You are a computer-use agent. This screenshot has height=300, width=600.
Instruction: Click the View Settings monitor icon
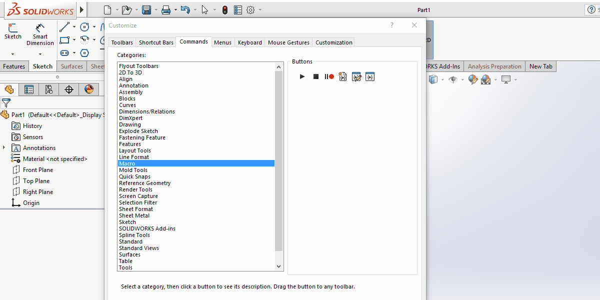click(506, 79)
